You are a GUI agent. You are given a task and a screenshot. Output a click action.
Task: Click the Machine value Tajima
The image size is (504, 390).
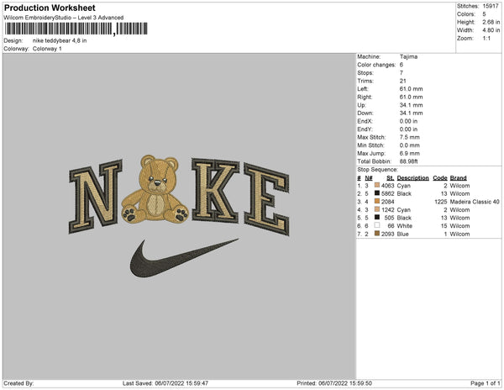click(x=408, y=56)
